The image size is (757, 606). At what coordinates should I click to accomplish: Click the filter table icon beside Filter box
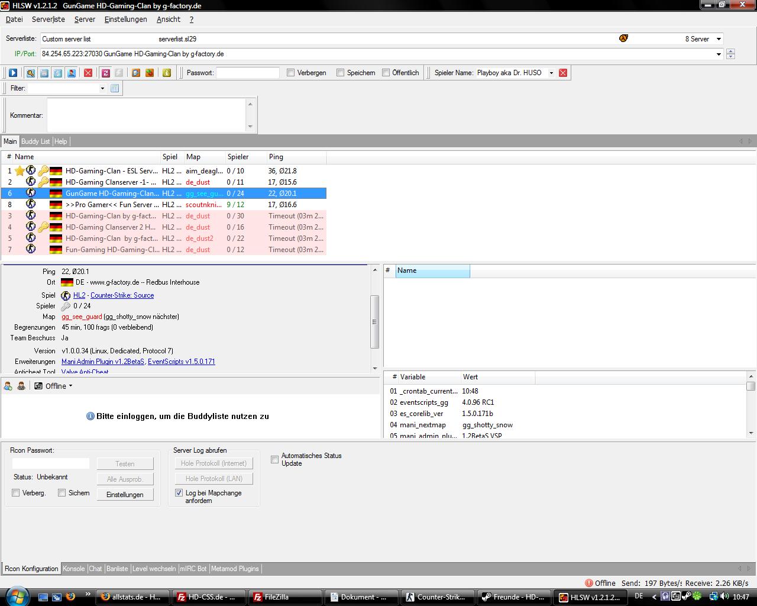pyautogui.click(x=115, y=88)
